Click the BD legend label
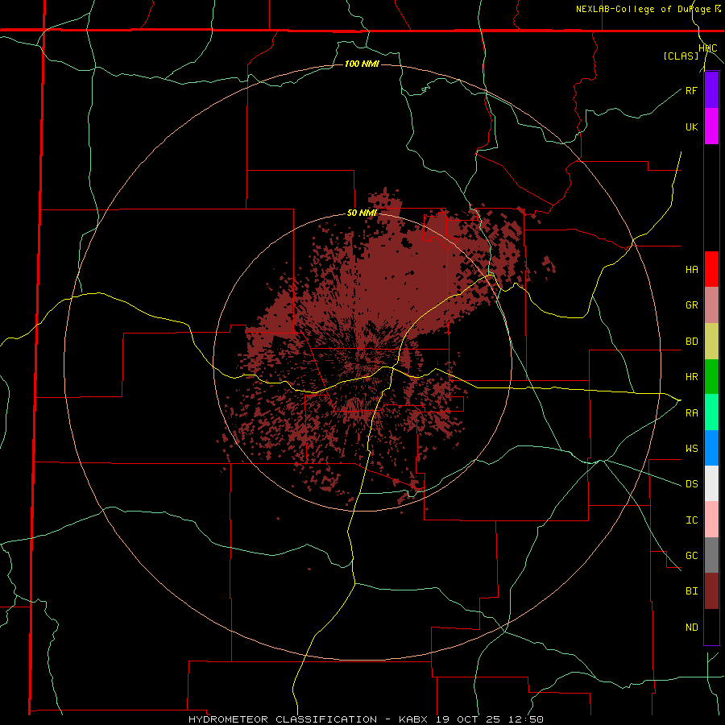The image size is (725, 725). point(691,342)
